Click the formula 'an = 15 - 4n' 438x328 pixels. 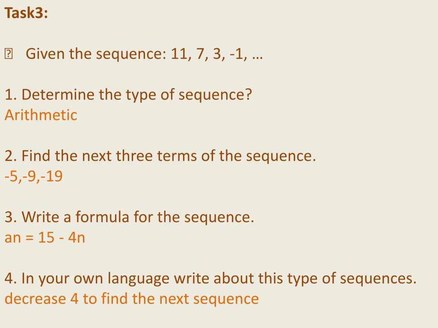tap(44, 237)
